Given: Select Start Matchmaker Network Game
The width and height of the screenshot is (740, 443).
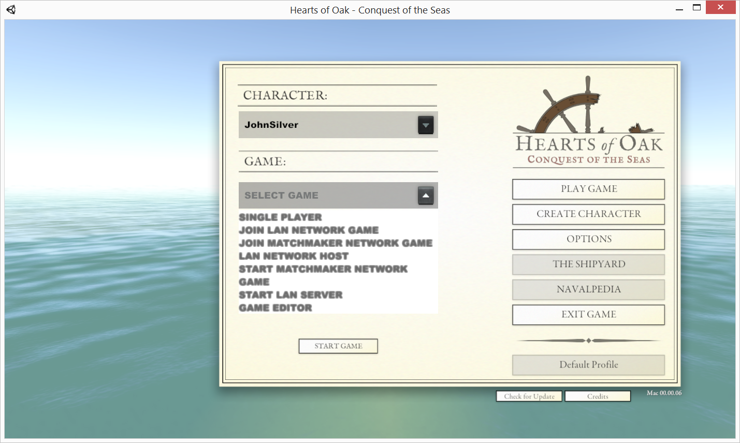Looking at the screenshot, I should (x=323, y=275).
